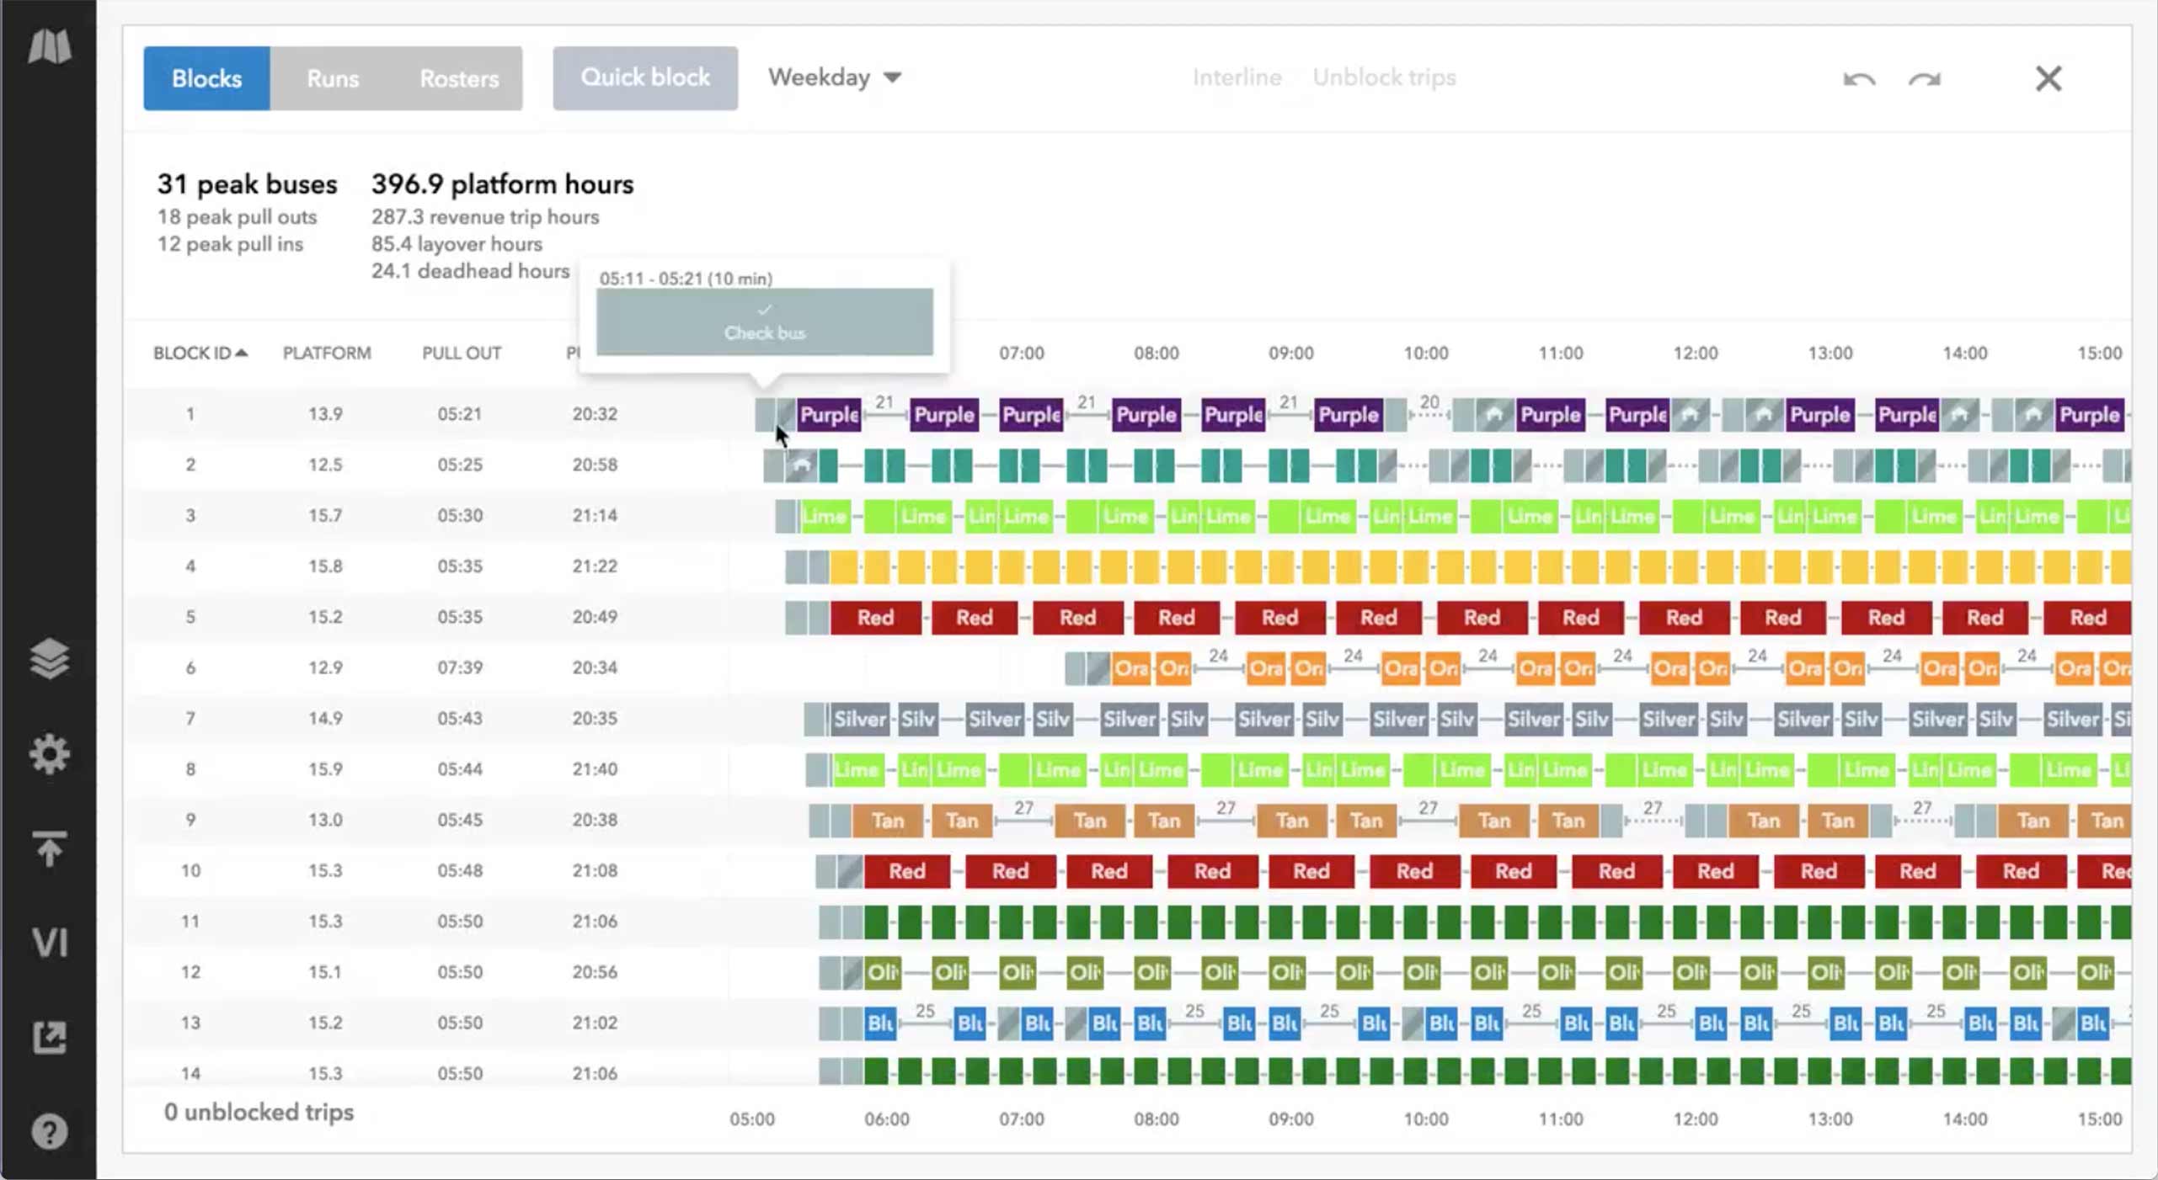
Task: Open the Weekday service day dropdown
Action: [835, 77]
